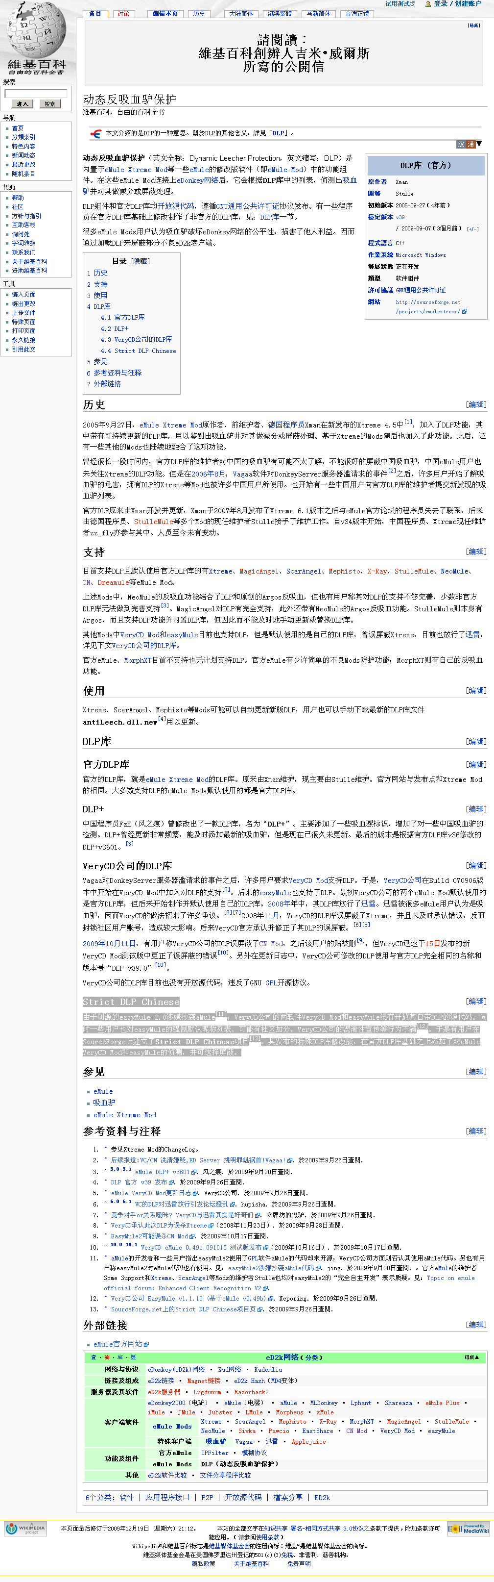Open the 免责声明 footer link

tap(299, 1563)
